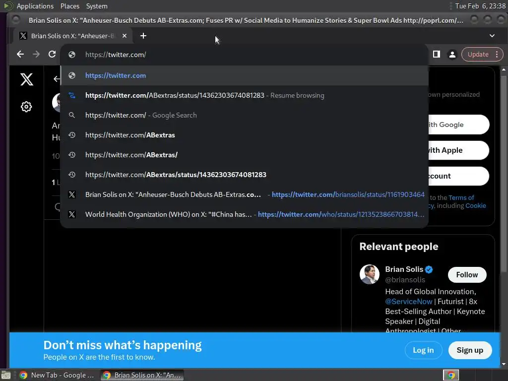Click globe icon beside top suggestion

(72, 75)
